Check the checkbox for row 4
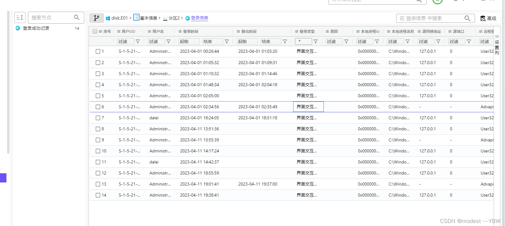The height and width of the screenshot is (226, 505). [x=98, y=85]
